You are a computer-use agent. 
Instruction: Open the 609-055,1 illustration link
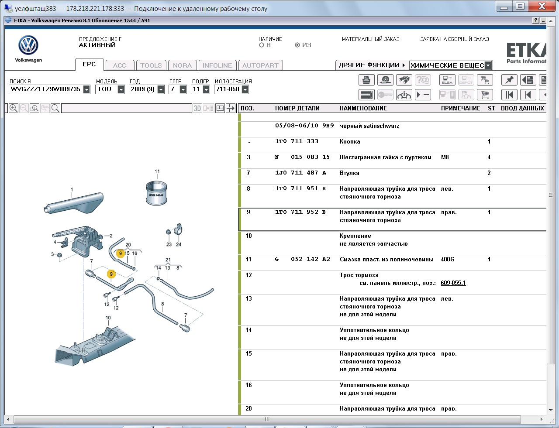click(x=453, y=283)
